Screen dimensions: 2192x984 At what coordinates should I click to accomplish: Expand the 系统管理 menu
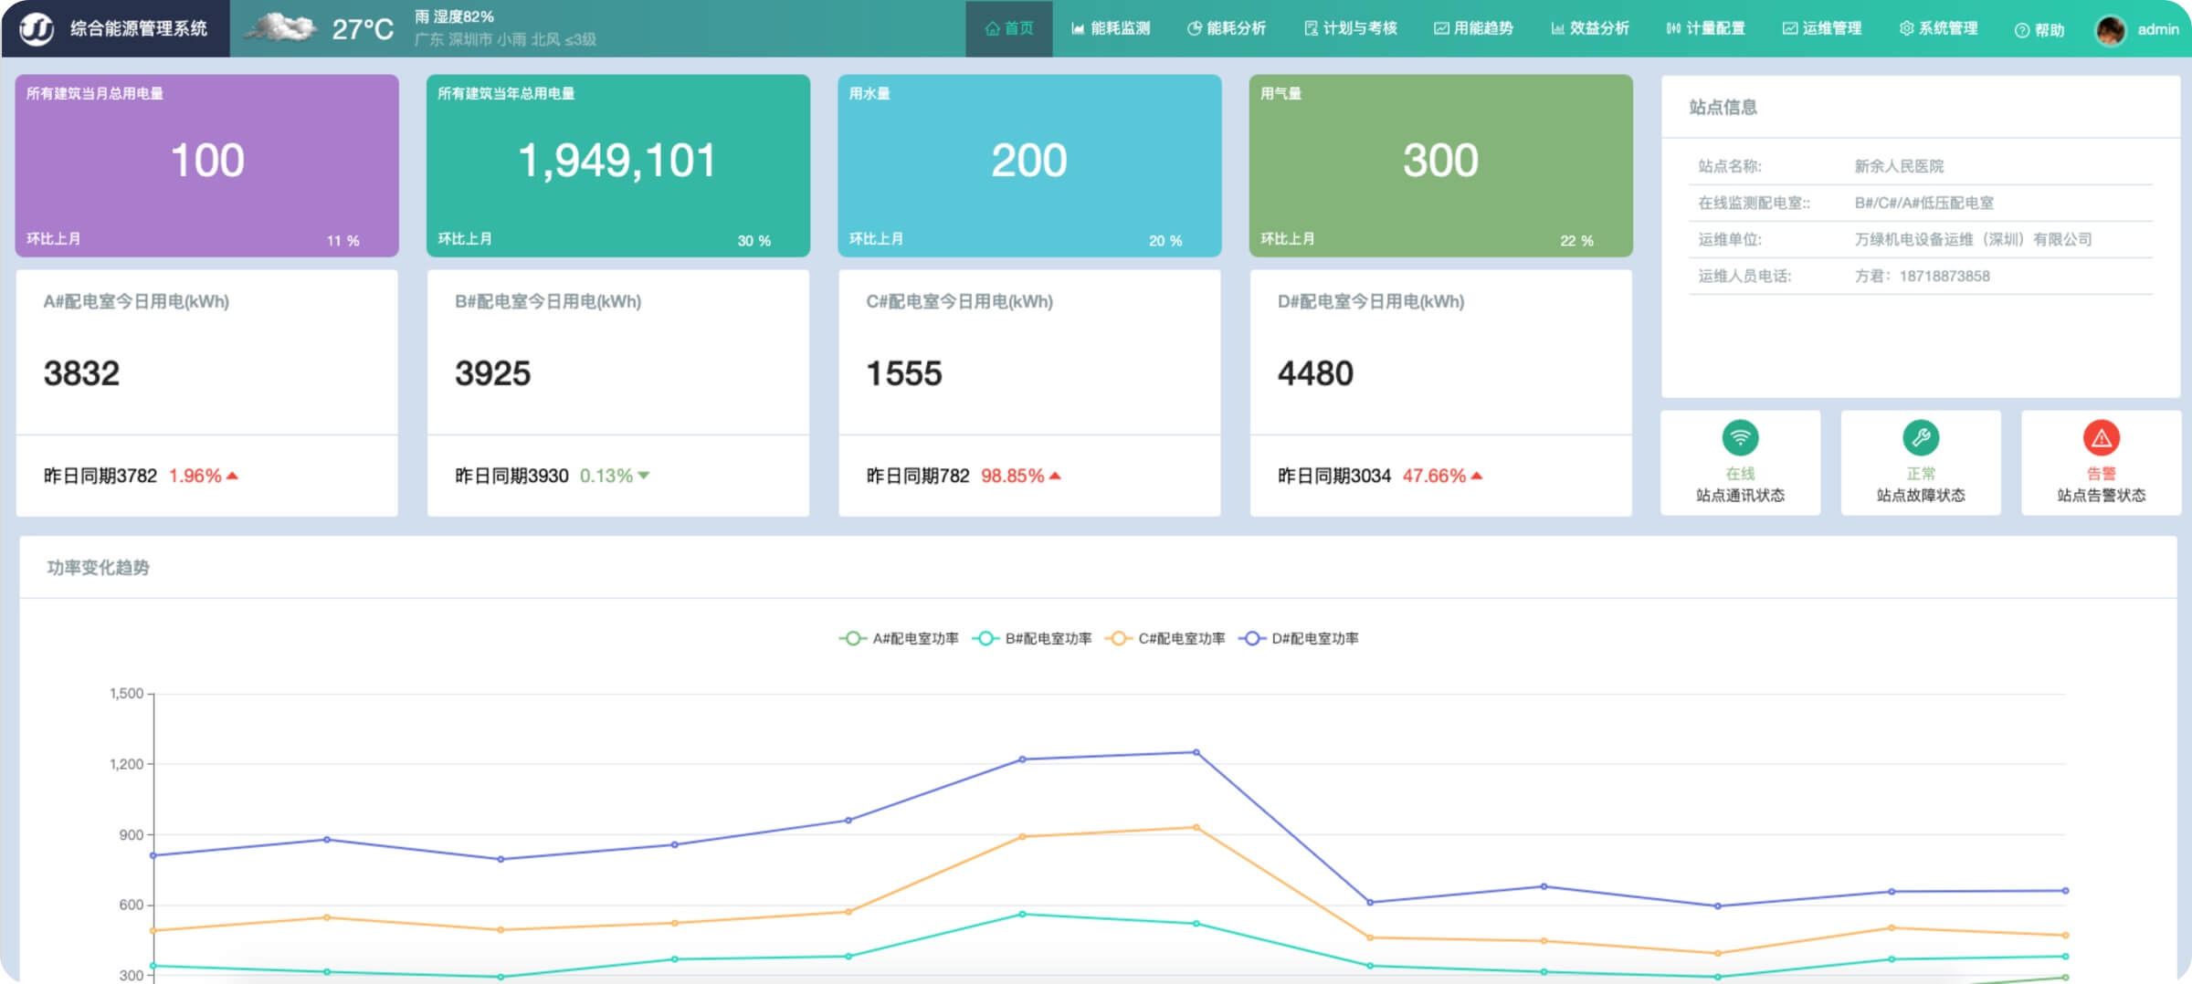1938,29
